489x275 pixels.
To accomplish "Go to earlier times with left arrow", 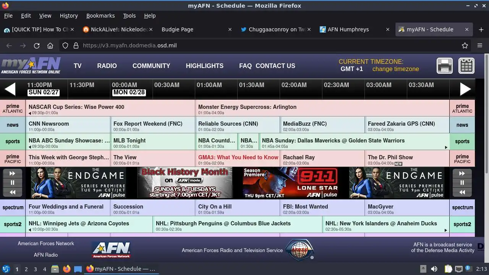I will pos(10,89).
